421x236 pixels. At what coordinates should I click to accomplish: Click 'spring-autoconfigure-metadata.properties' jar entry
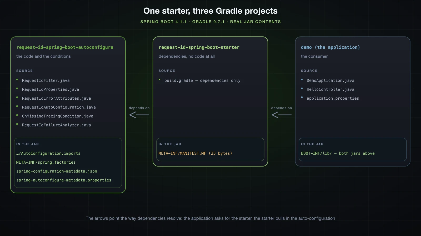pos(64,180)
